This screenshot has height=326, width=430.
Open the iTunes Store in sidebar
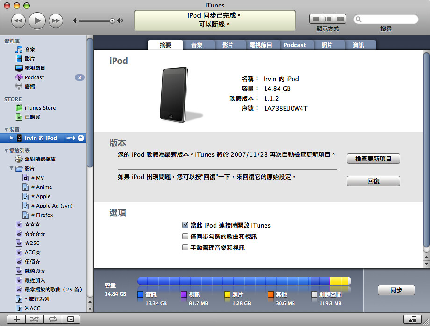(x=40, y=108)
